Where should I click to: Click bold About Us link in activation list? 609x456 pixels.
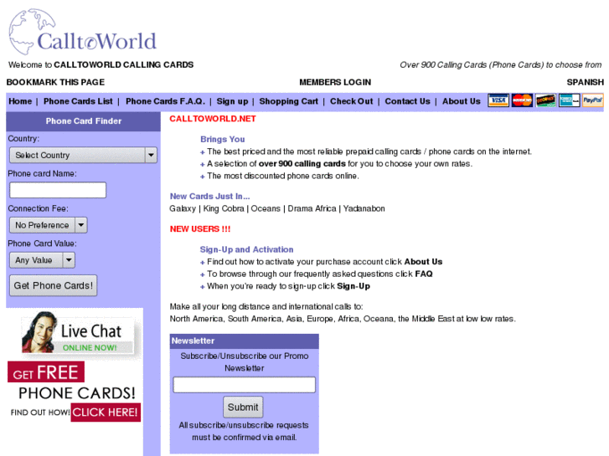pyautogui.click(x=423, y=262)
